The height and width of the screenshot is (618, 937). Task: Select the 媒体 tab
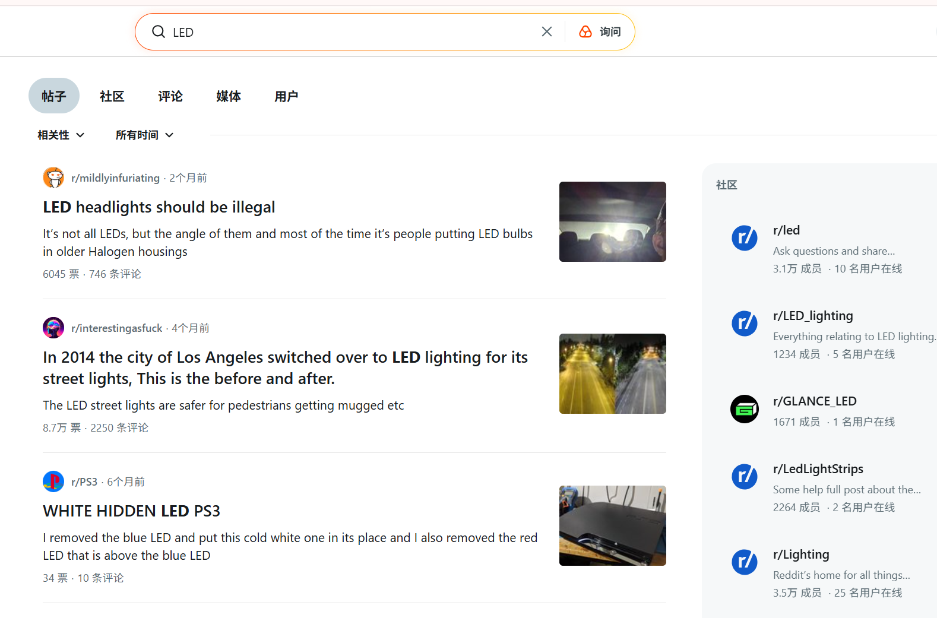pyautogui.click(x=228, y=96)
